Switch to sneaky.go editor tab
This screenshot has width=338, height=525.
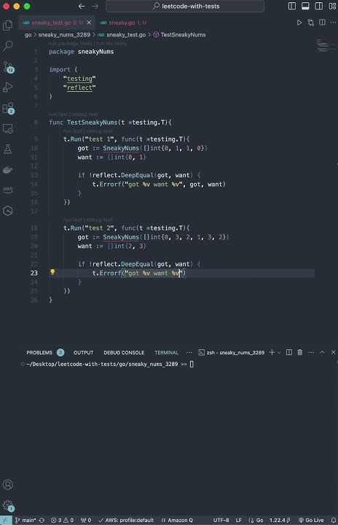tap(123, 23)
